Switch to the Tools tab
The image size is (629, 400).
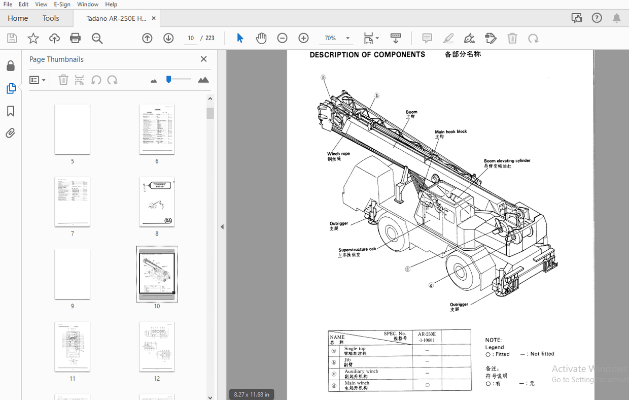tap(51, 18)
